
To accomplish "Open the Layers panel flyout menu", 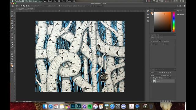I will pos(175,70).
